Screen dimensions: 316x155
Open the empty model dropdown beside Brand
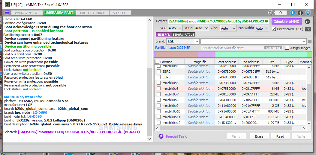254,41
